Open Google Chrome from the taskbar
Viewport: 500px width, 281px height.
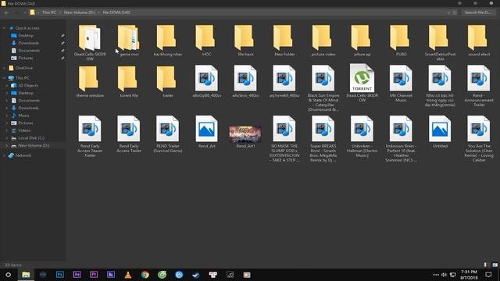(x=145, y=275)
